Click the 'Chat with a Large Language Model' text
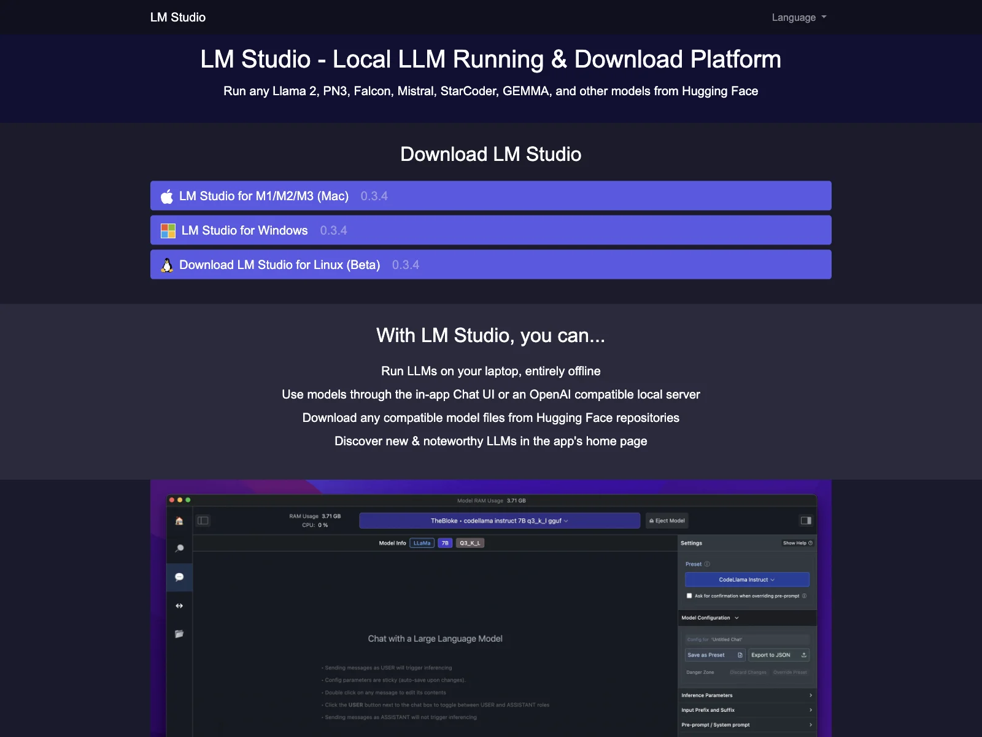The width and height of the screenshot is (982, 737). click(435, 639)
